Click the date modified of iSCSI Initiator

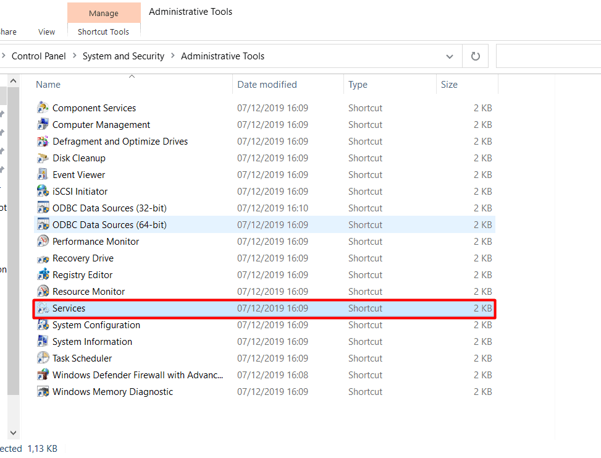tap(272, 192)
